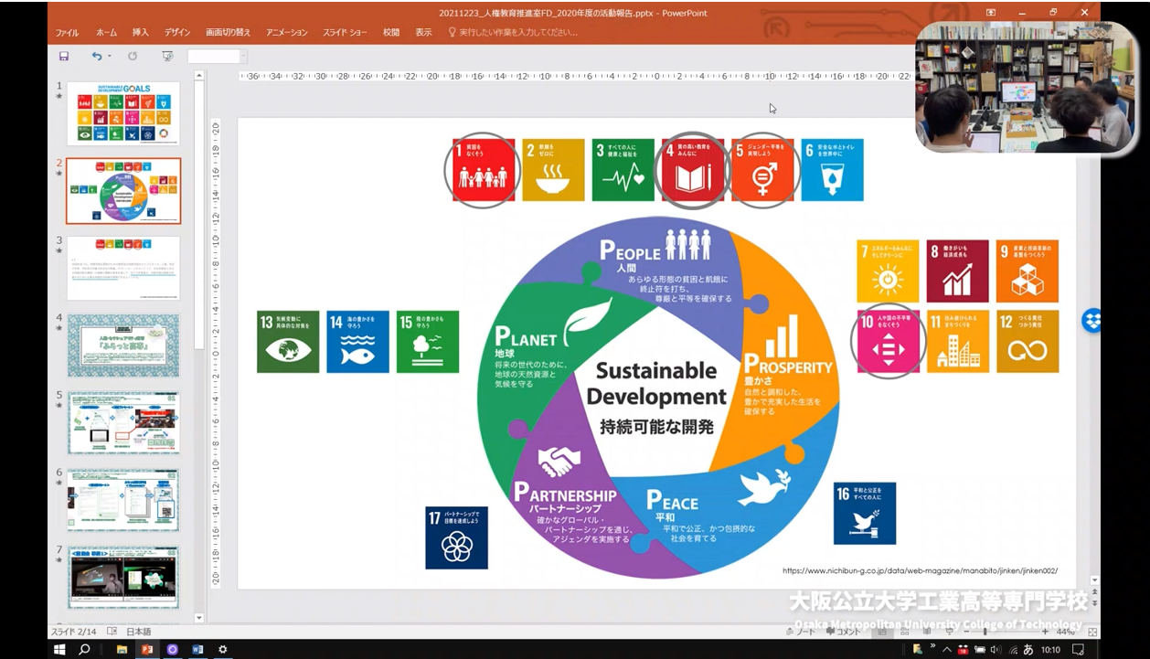Expand hidden system tray icons chevron
Viewport: 1150px width, 659px height.
point(947,650)
